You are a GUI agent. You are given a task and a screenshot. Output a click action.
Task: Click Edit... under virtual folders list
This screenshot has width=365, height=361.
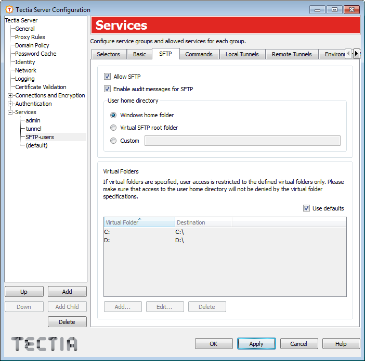tap(165, 307)
